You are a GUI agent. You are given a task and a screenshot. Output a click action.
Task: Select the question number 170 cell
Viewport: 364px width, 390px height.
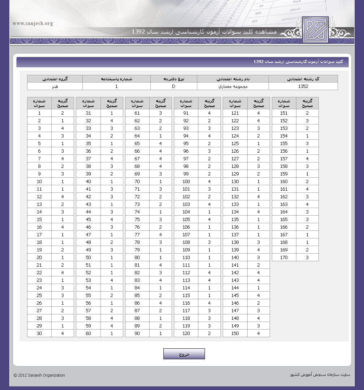tap(284, 258)
